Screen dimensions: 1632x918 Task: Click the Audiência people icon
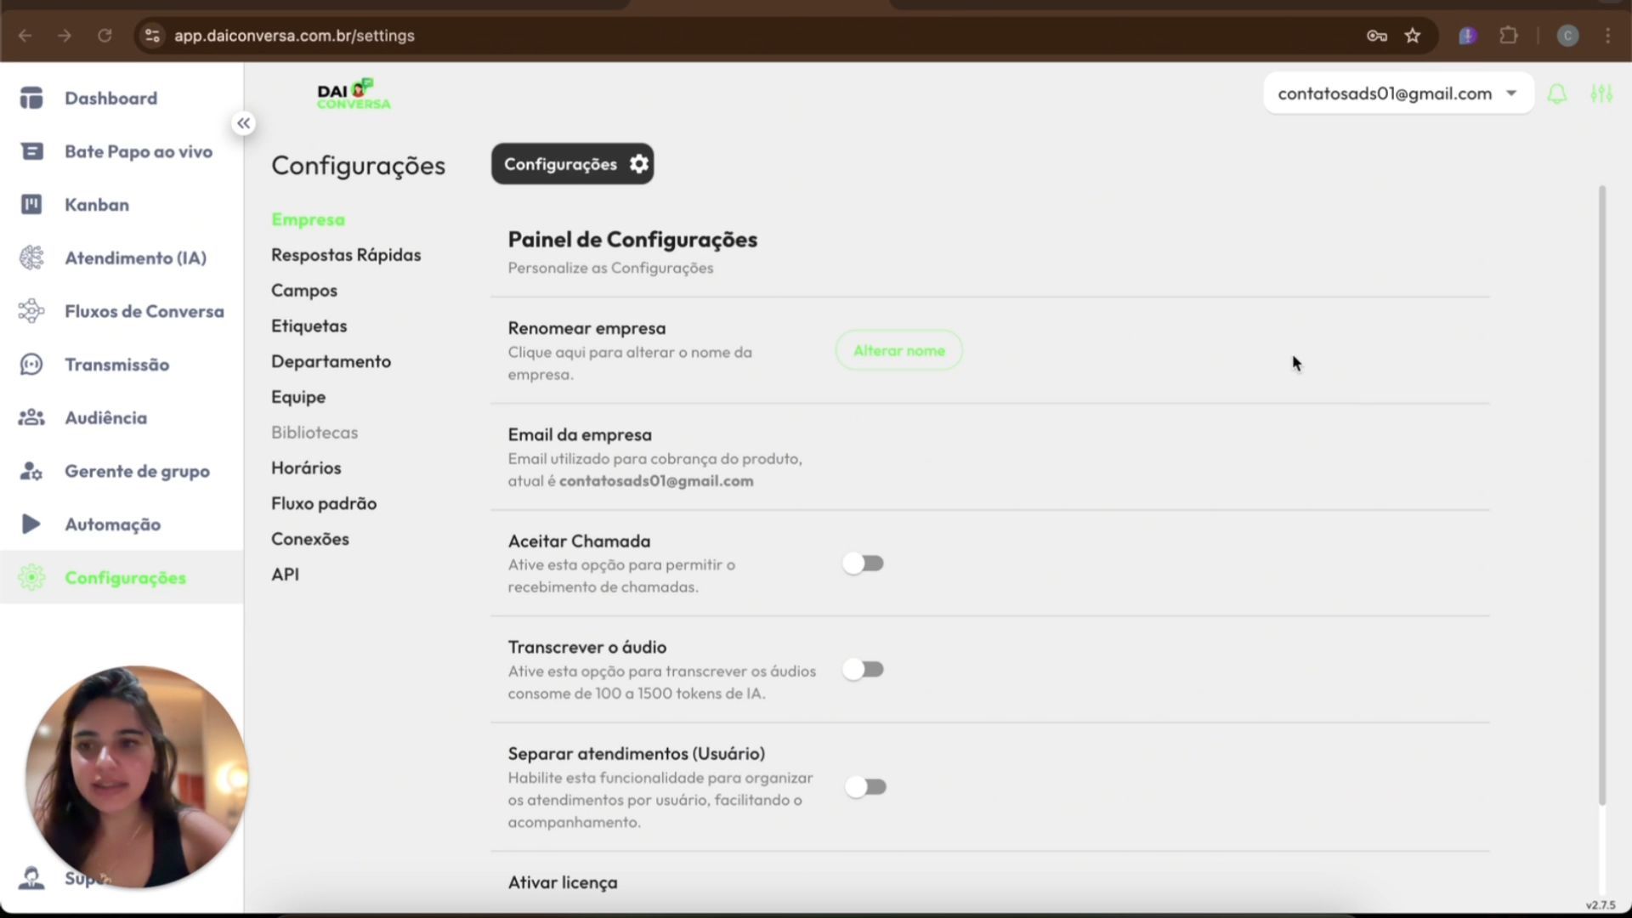[x=31, y=417]
